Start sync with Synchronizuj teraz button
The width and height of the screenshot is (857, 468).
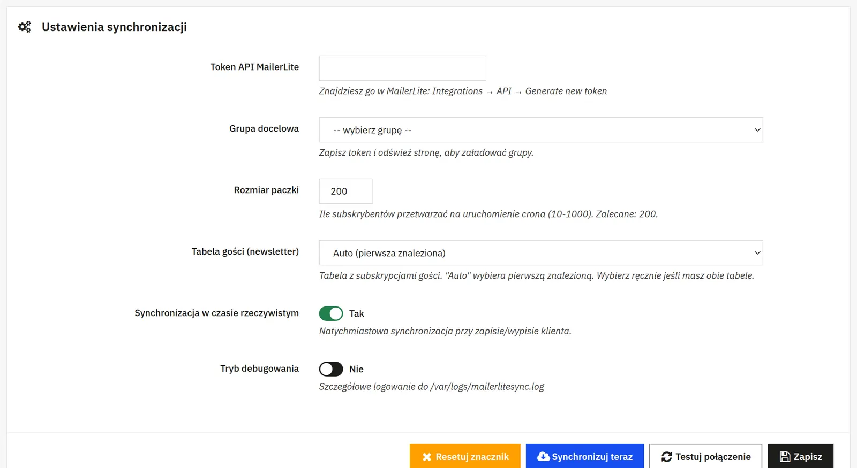585,456
